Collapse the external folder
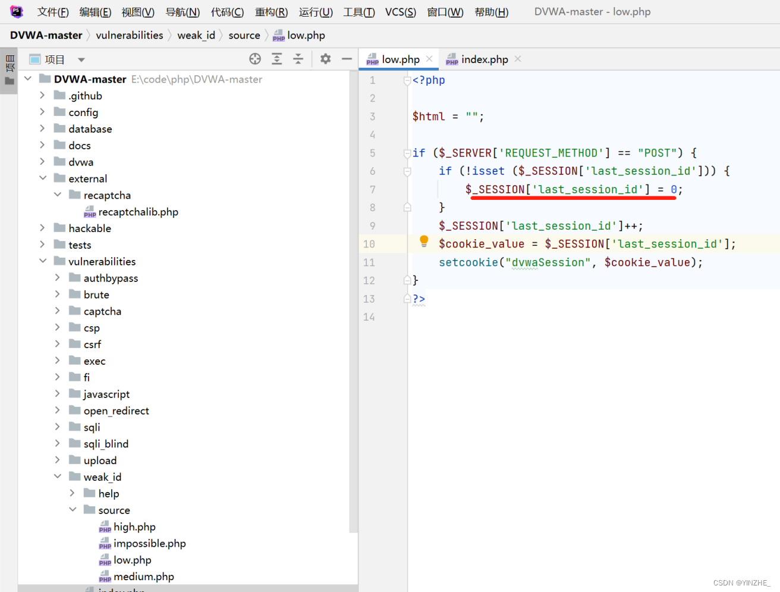 tap(43, 178)
